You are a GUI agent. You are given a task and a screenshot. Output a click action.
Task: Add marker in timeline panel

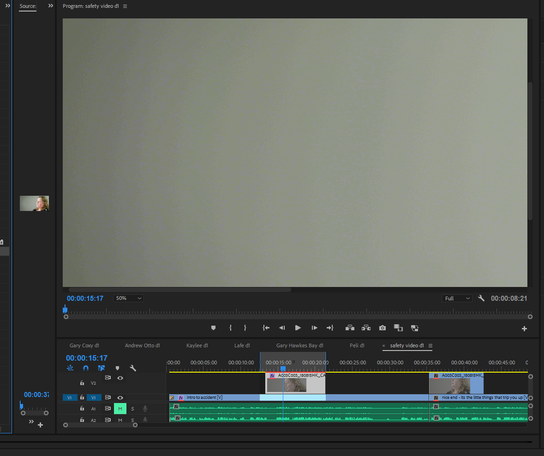click(117, 368)
